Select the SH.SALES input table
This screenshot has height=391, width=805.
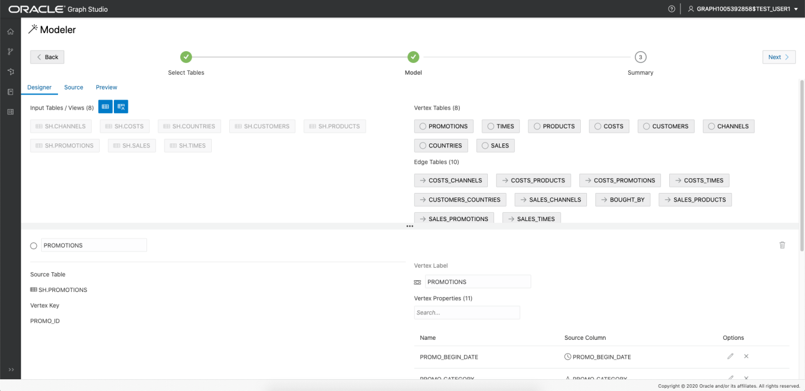coord(132,146)
